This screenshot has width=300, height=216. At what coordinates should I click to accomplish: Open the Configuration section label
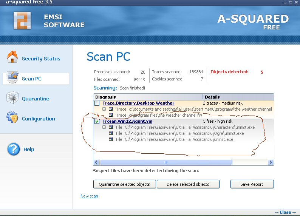[x=38, y=119]
